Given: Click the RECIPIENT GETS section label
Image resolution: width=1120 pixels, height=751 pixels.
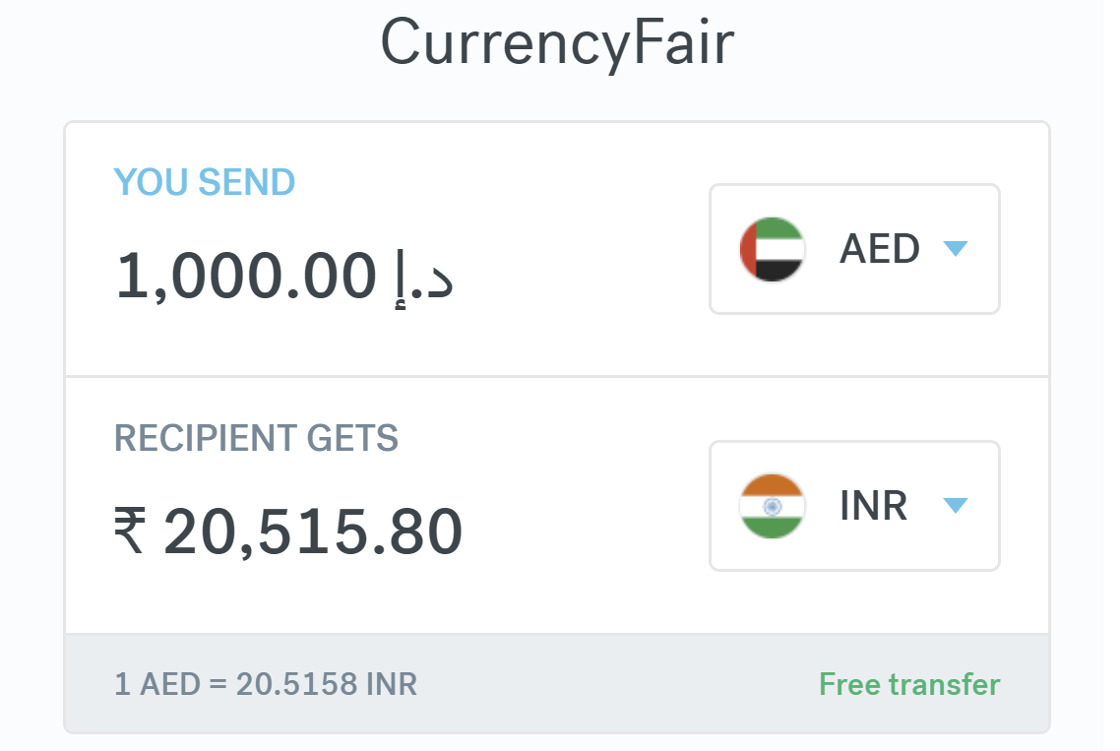Looking at the screenshot, I should [256, 438].
